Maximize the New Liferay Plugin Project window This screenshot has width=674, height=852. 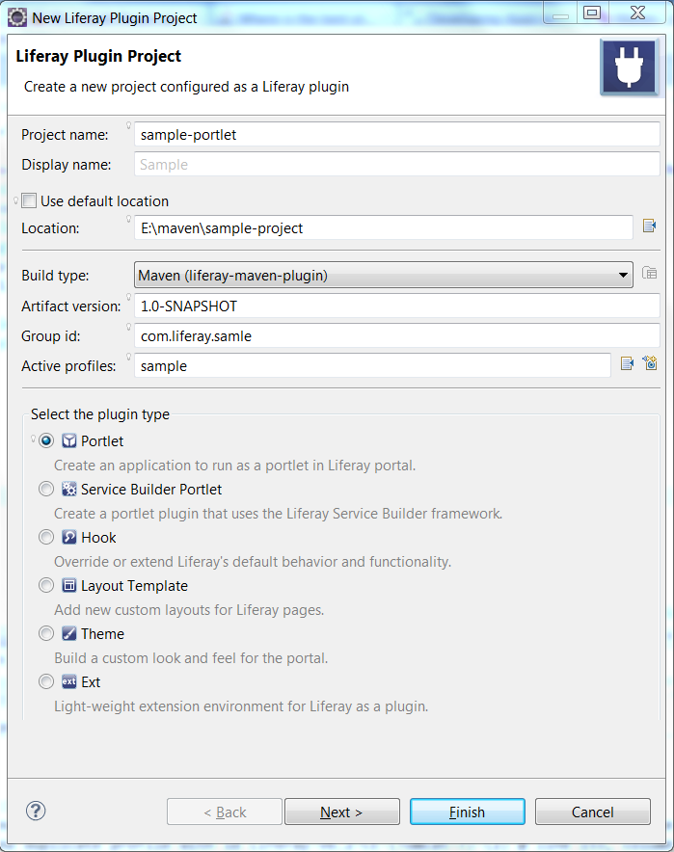592,13
